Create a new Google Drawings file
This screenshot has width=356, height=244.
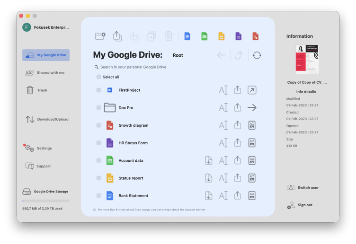pos(256,36)
